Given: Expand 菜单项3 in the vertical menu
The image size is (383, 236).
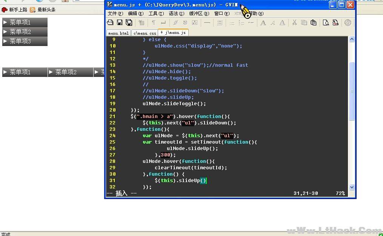Looking at the screenshot, I should (25, 41).
